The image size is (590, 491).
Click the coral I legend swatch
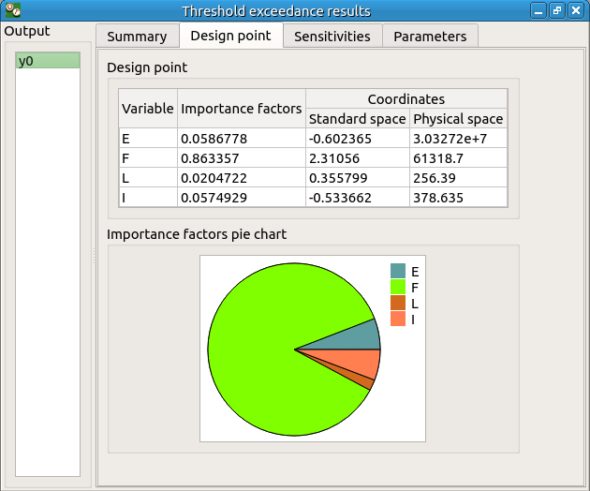(398, 319)
